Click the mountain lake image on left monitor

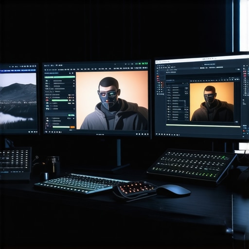tap(18, 101)
